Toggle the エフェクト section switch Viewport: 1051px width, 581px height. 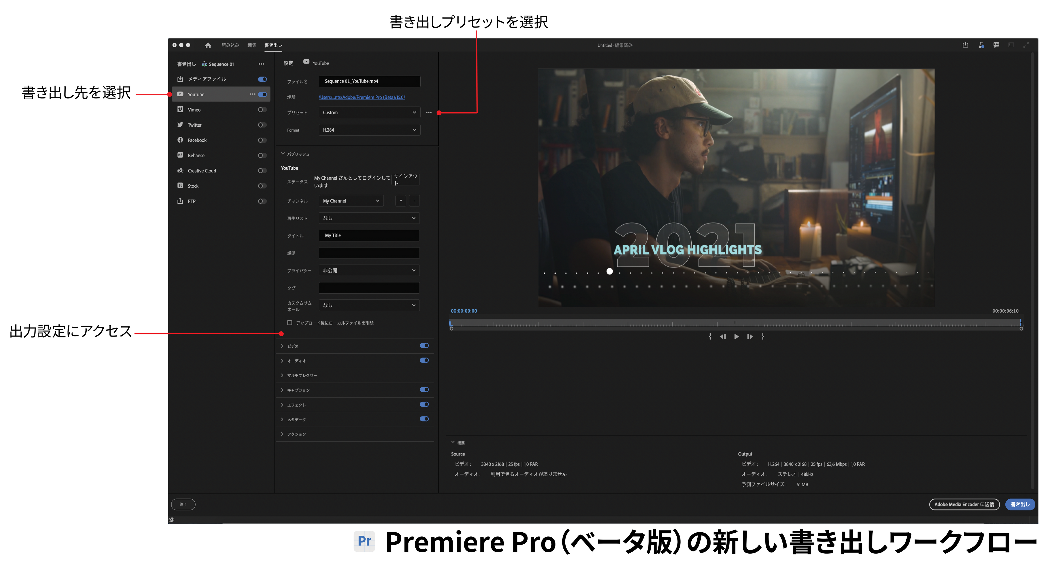pyautogui.click(x=424, y=404)
